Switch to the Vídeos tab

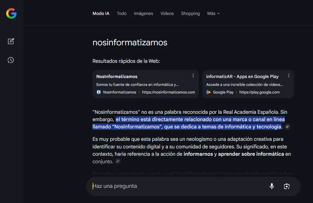[167, 14]
